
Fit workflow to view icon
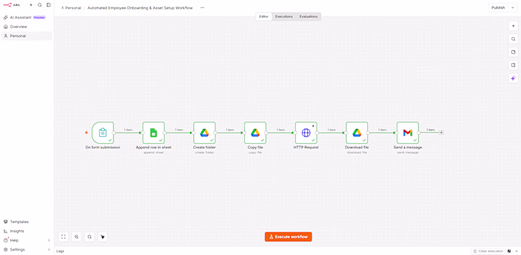[x=63, y=237]
